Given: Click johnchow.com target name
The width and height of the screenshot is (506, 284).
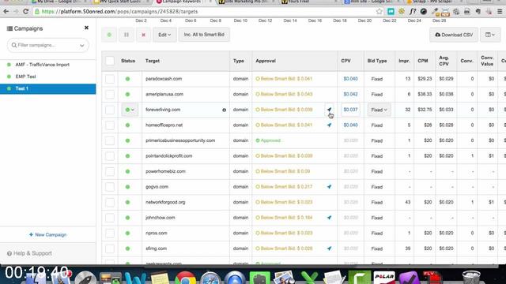Looking at the screenshot, I should click(x=160, y=218).
